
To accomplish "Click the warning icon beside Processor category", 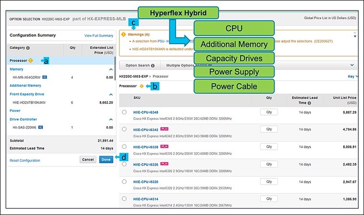I will click(31, 60).
